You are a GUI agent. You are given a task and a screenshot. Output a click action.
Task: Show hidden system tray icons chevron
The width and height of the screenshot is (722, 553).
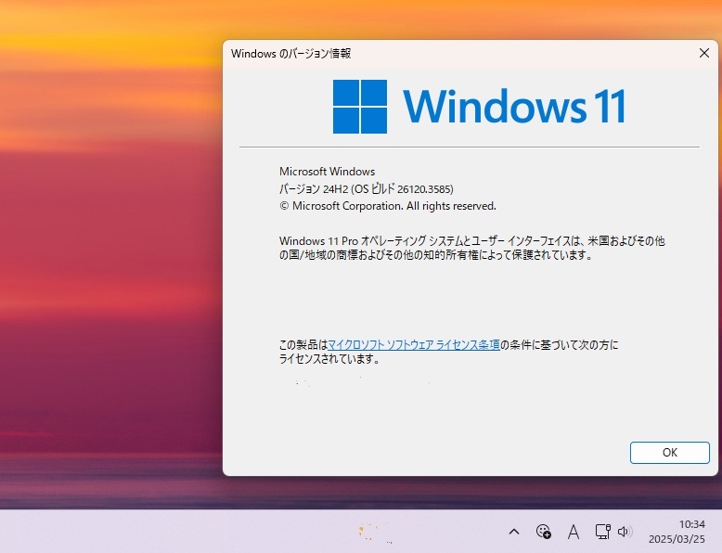click(514, 532)
